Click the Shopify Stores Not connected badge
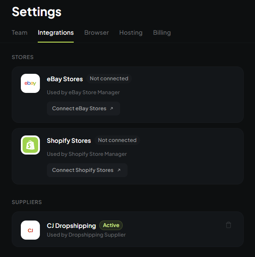 pos(117,140)
